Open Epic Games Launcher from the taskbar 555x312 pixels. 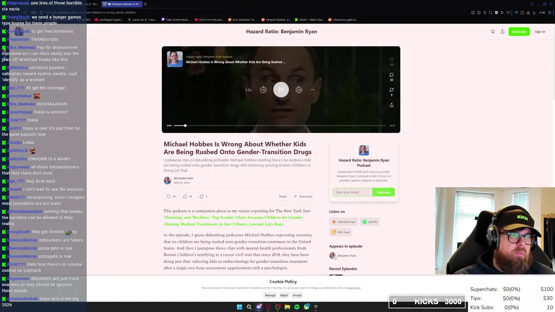click(x=316, y=307)
